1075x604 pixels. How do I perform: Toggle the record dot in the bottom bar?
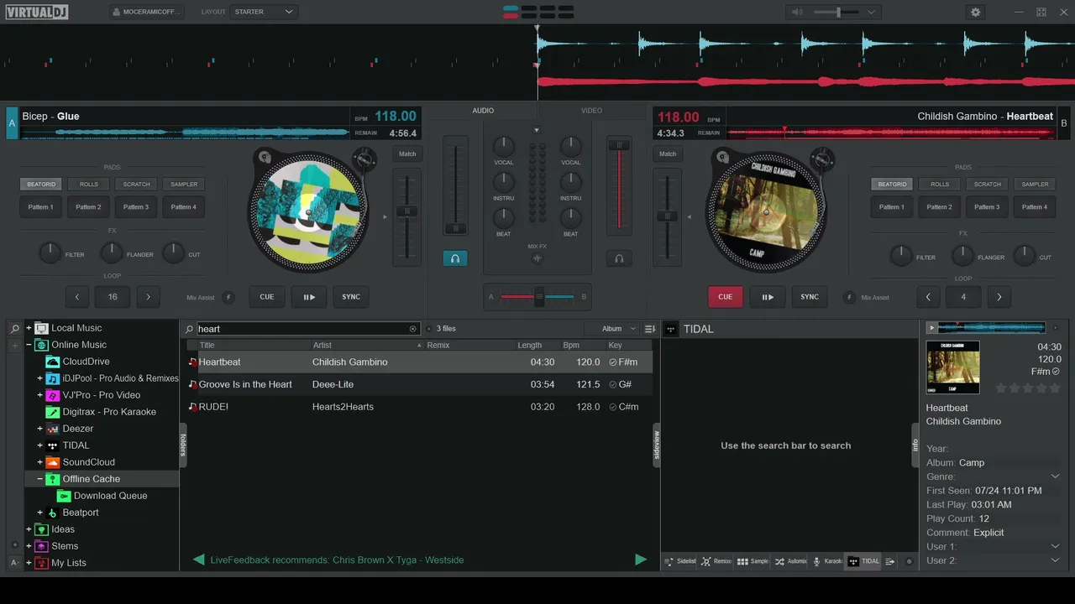click(909, 561)
